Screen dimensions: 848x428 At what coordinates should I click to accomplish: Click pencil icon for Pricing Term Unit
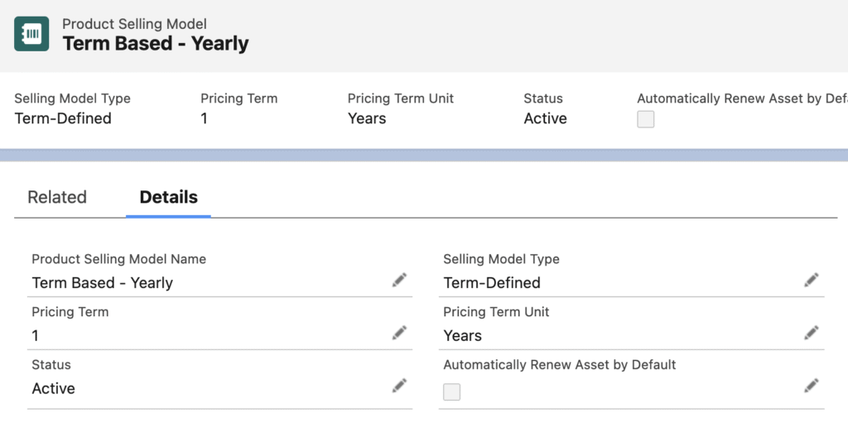(811, 334)
